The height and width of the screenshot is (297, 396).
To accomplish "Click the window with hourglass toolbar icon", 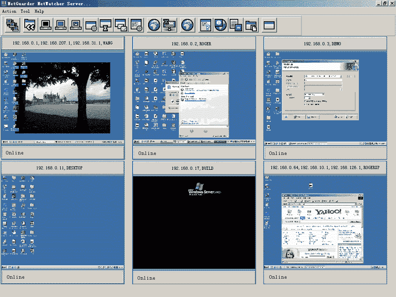I will click(x=106, y=25).
